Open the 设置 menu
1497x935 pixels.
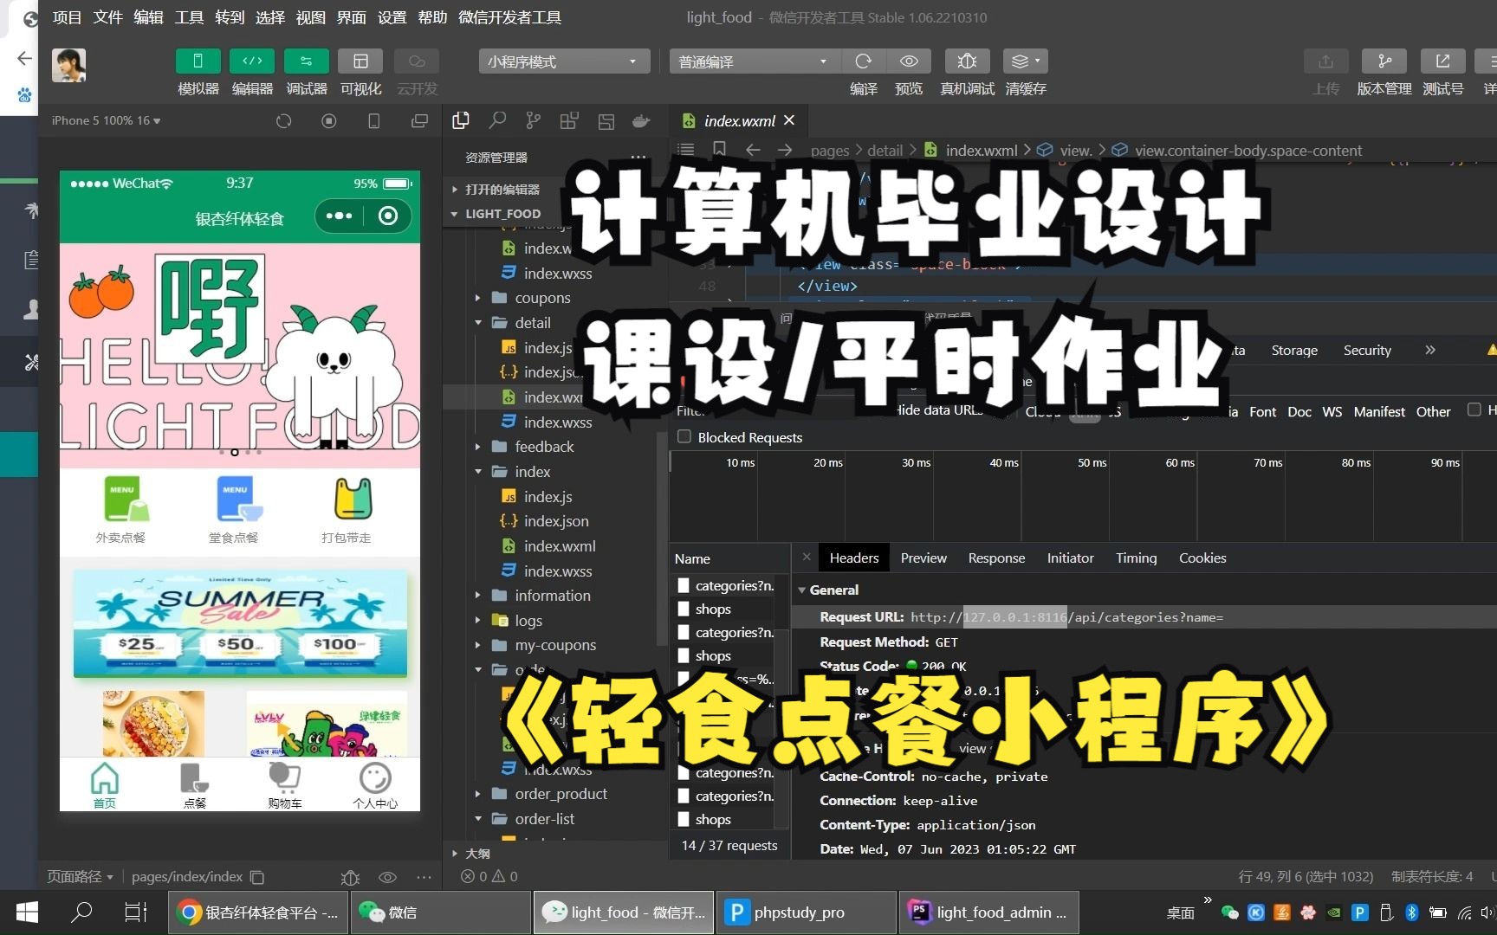click(392, 17)
